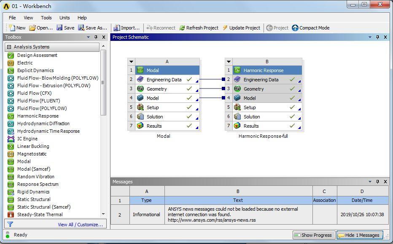The image size is (393, 244).
Task: Close the Messages panel
Action: click(385, 182)
